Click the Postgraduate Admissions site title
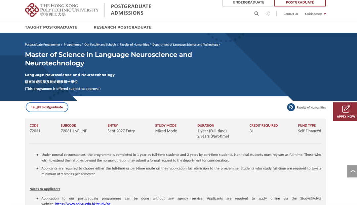Viewport: 357px width, 205px height. [131, 10]
